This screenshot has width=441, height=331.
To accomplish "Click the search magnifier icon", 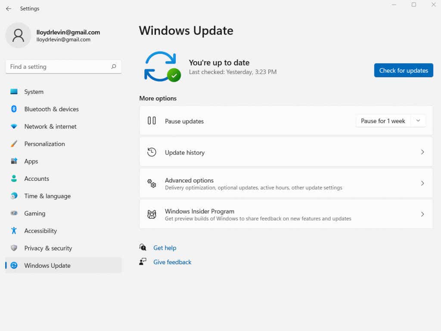I will point(114,67).
